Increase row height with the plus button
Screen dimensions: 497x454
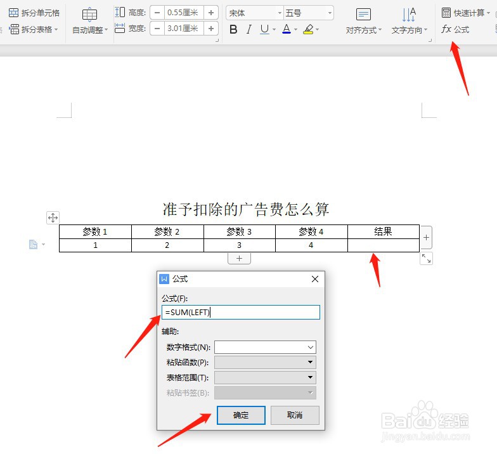(211, 13)
